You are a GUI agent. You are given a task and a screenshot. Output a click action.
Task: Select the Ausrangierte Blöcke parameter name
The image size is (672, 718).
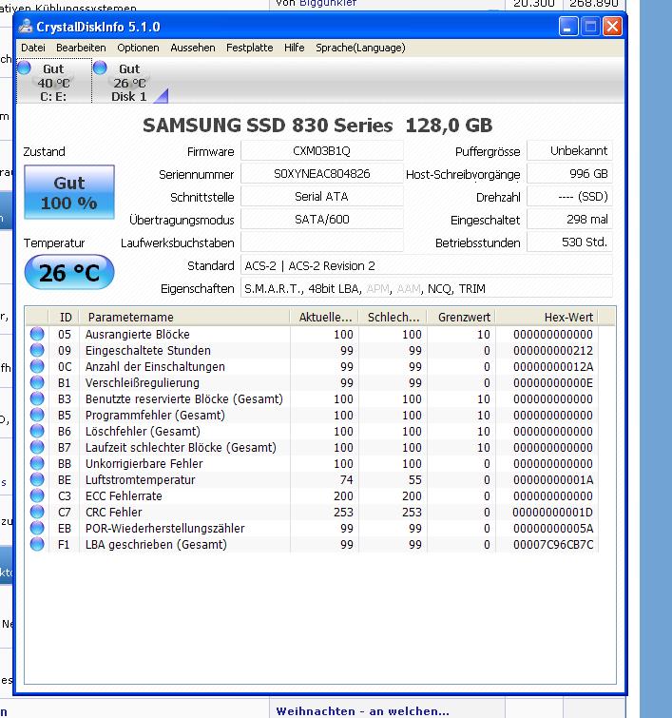pos(137,334)
